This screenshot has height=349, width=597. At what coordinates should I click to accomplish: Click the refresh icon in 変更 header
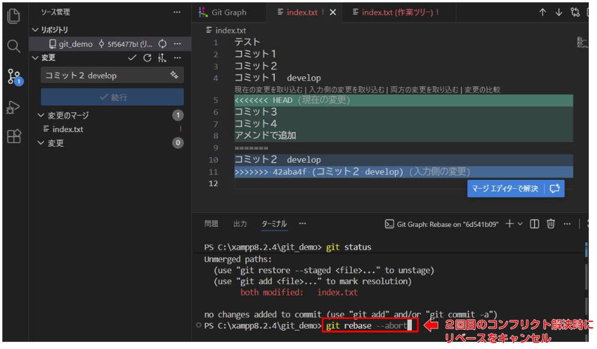147,58
